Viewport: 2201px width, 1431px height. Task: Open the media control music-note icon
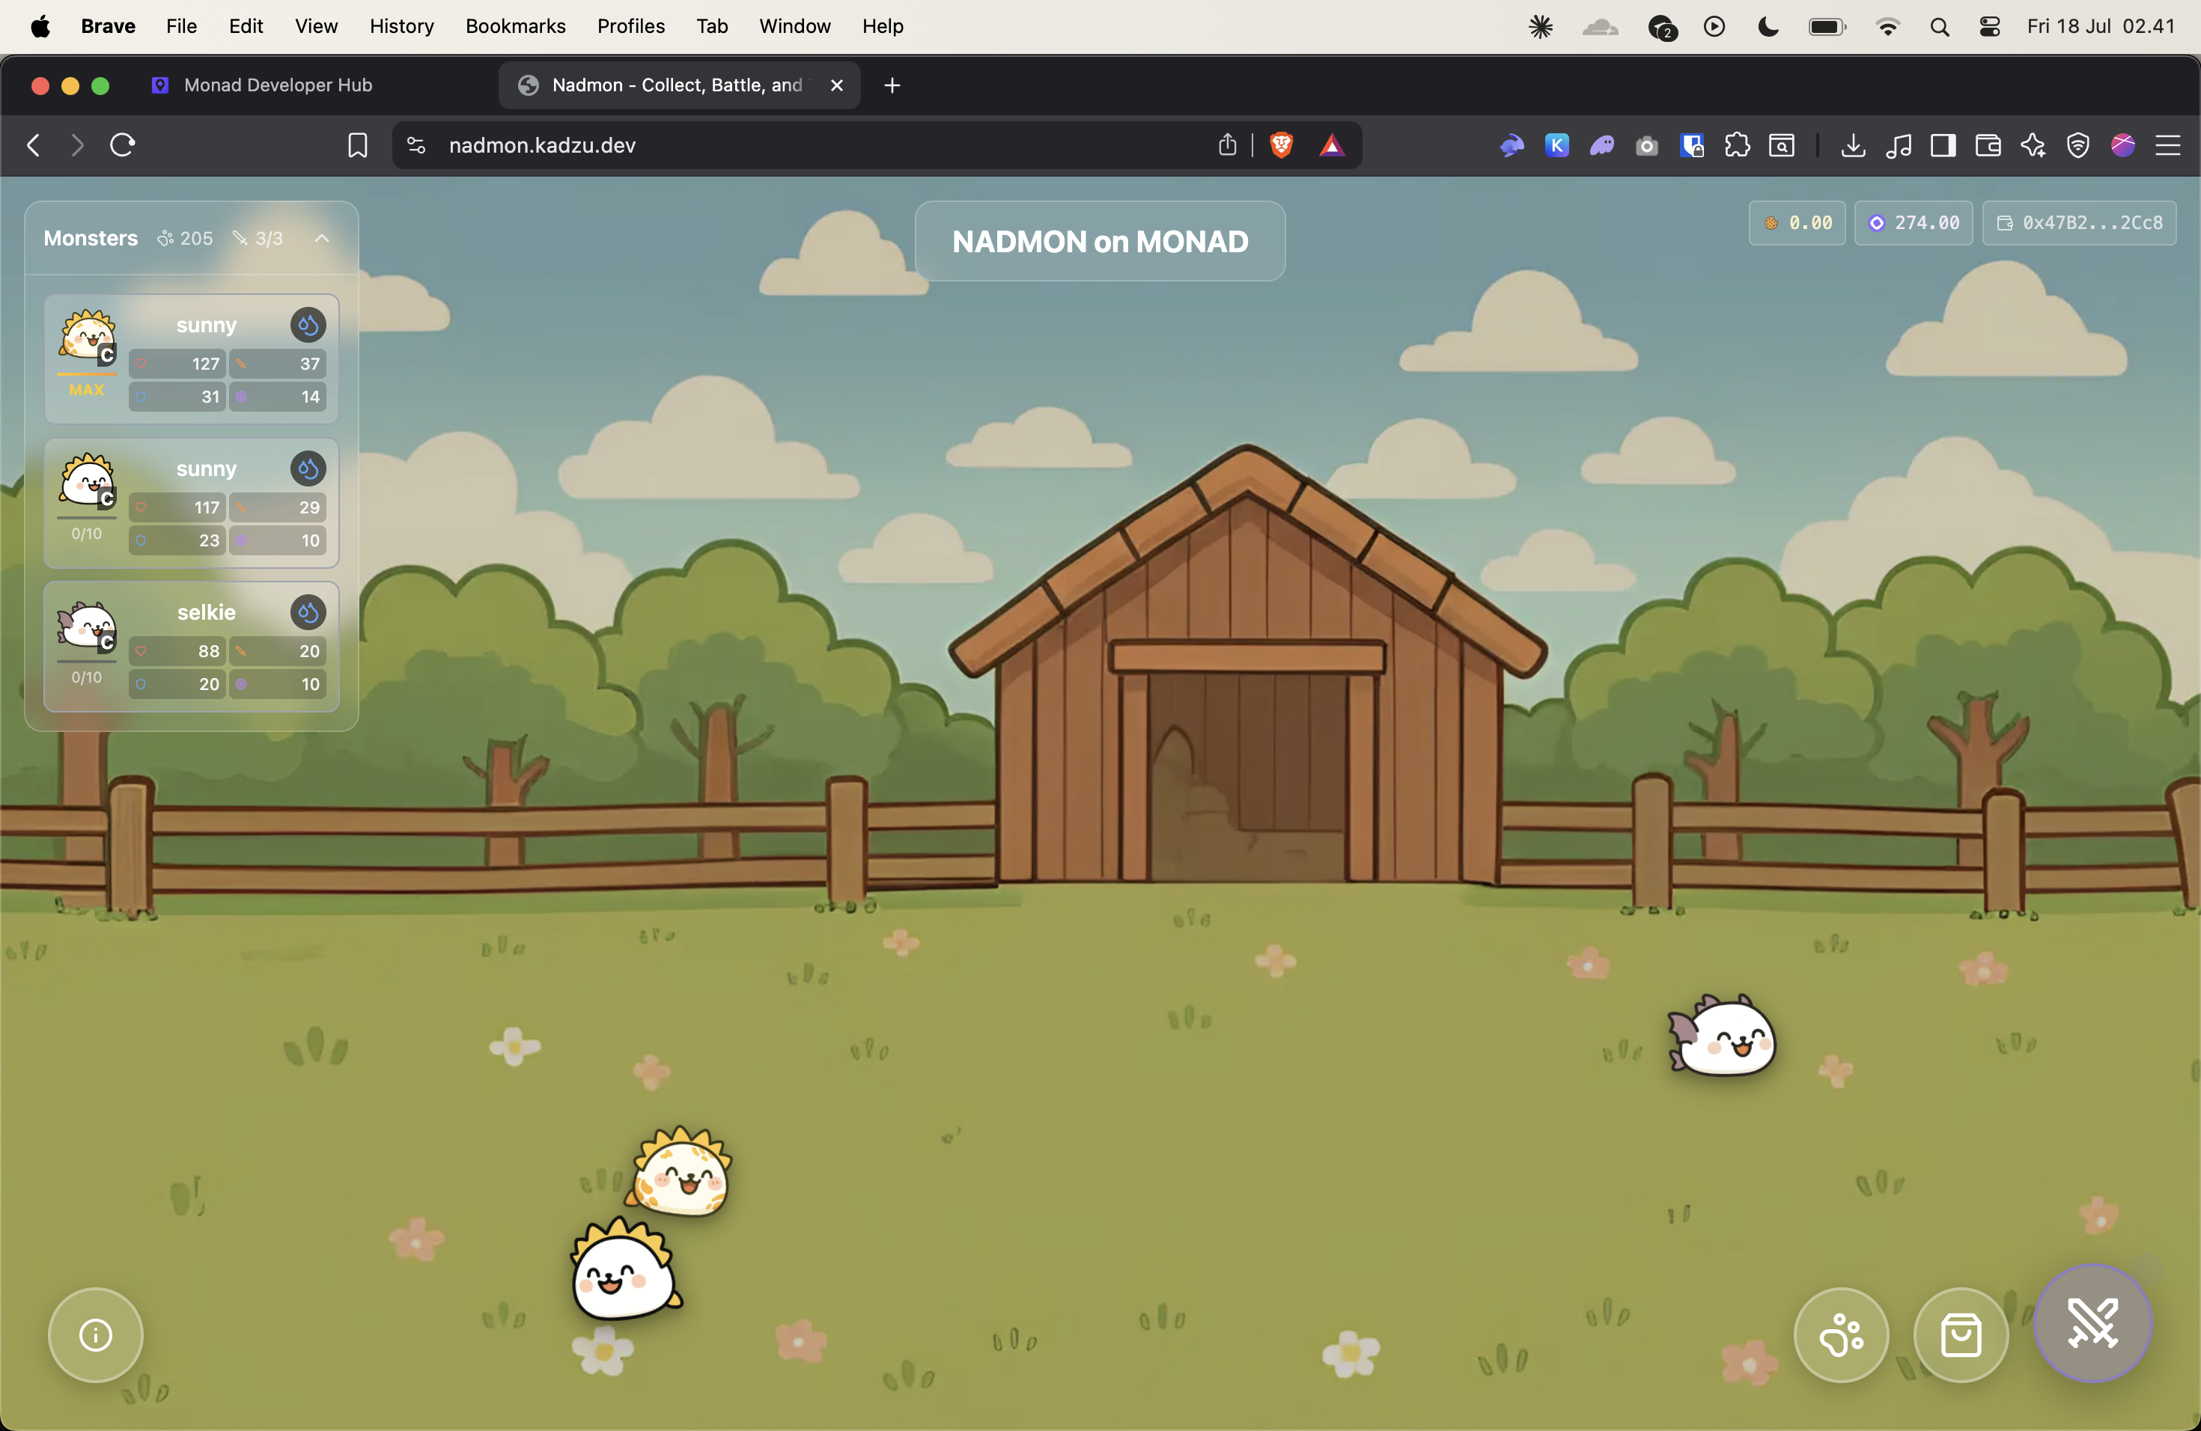(1899, 145)
